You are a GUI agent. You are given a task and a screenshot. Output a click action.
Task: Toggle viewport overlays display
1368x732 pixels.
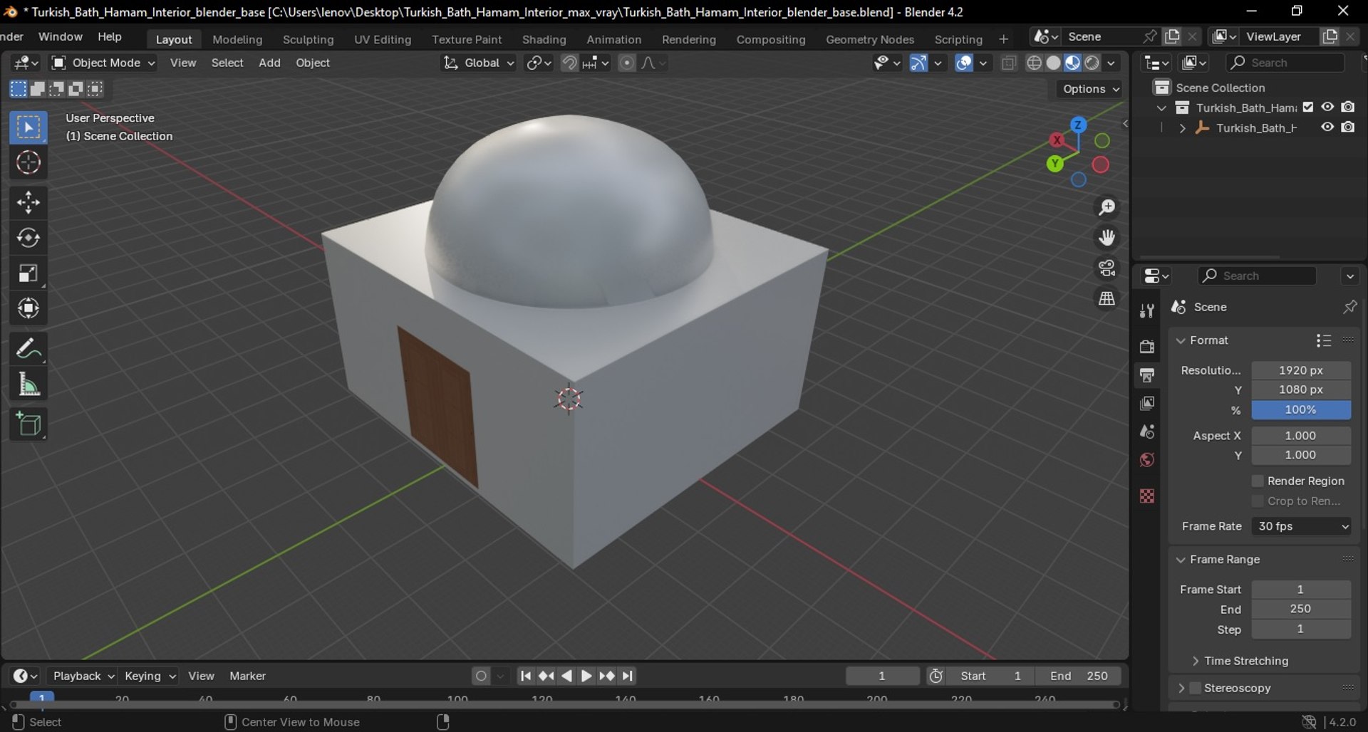[964, 63]
